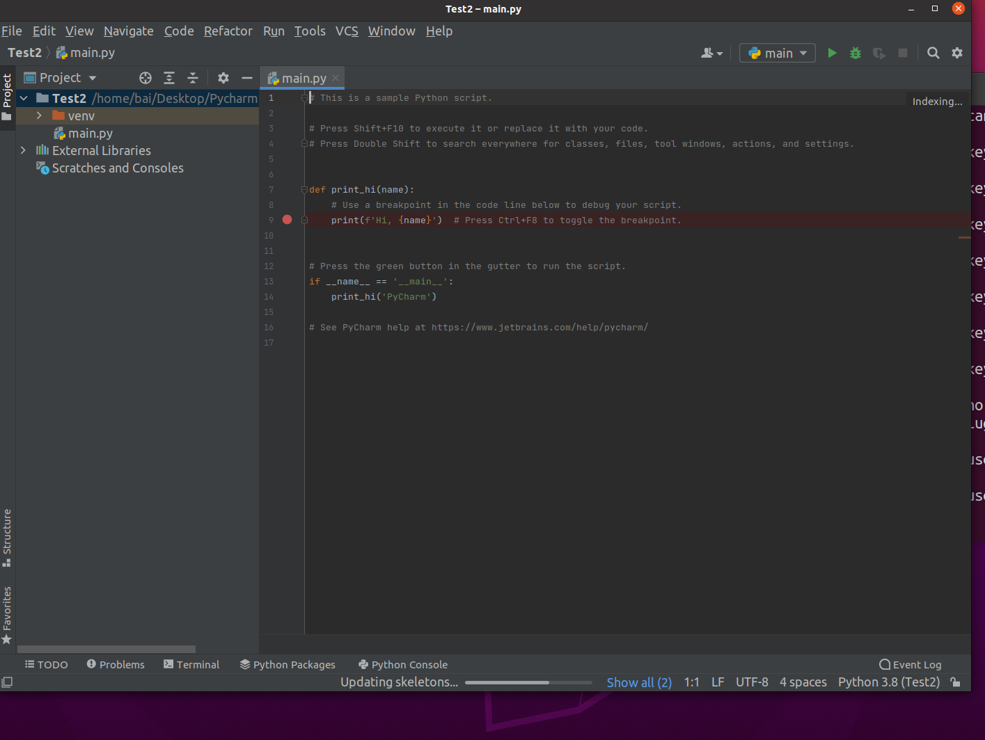Start debugging with the bug icon

click(856, 53)
